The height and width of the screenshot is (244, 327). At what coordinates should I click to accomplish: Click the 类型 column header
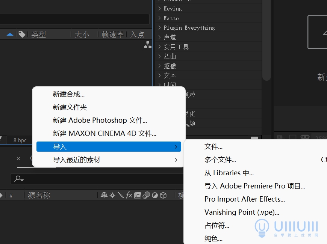coord(38,35)
